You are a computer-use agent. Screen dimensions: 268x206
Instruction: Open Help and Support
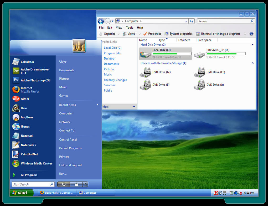pyautogui.click(x=71, y=165)
